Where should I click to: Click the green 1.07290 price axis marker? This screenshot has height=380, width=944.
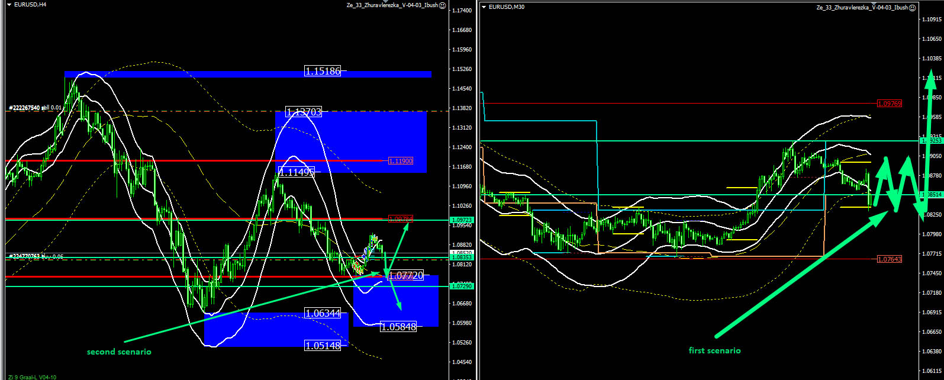(462, 286)
